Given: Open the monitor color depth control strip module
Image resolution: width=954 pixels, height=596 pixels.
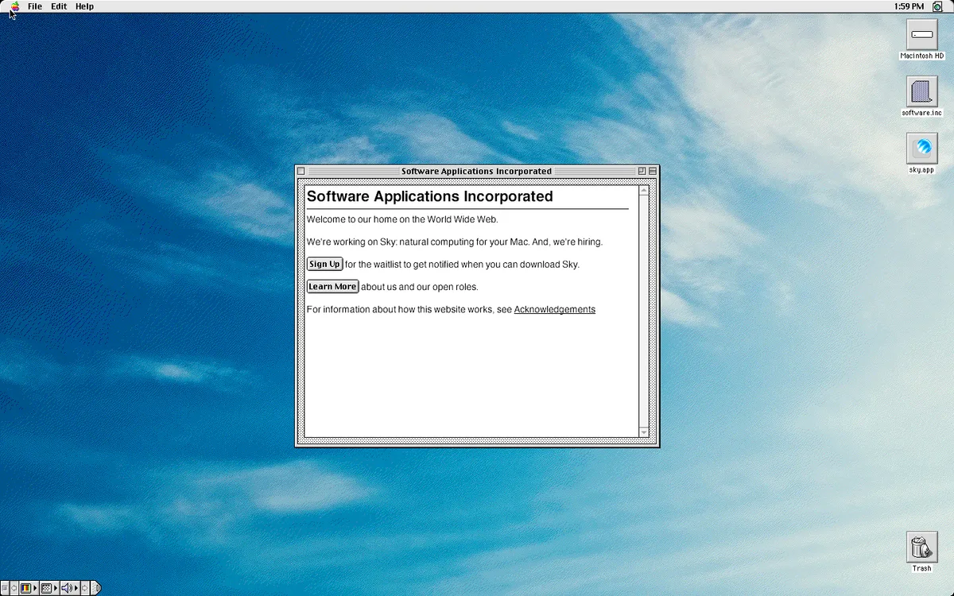Looking at the screenshot, I should [25, 588].
